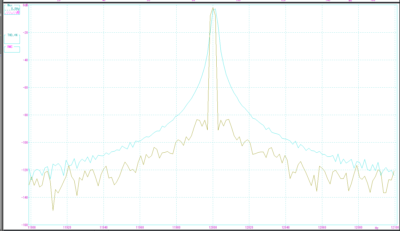Open the RMS readout box
Image resolution: width=400 pixels, height=231 pixels.
12,49
